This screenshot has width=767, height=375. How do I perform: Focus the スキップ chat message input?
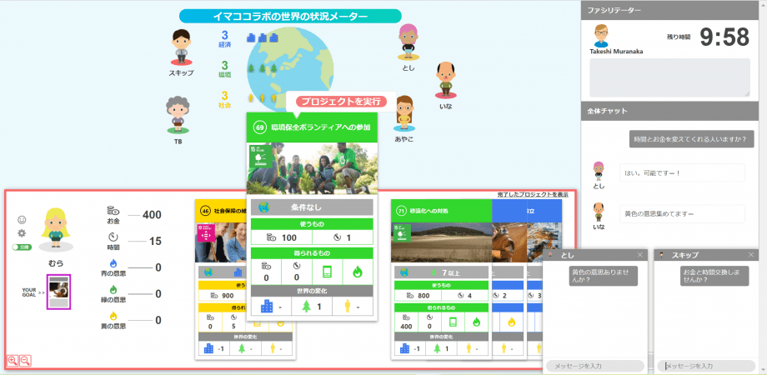(x=708, y=366)
